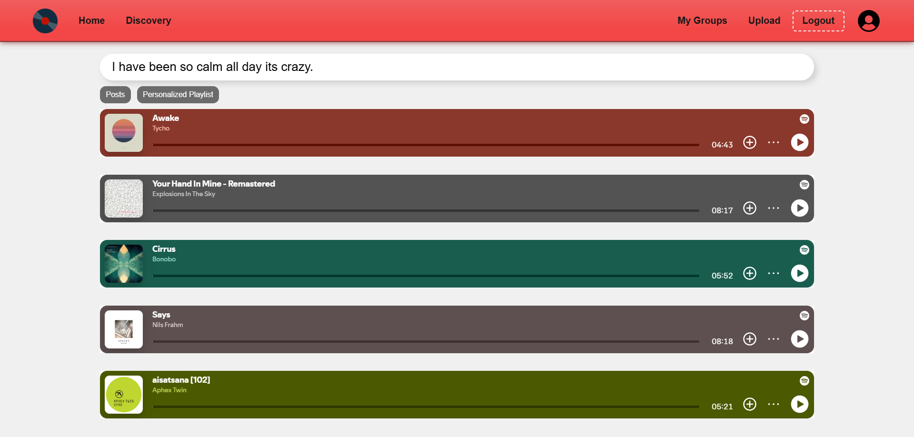This screenshot has width=914, height=437.
Task: Open more options for Says
Action: (774, 339)
